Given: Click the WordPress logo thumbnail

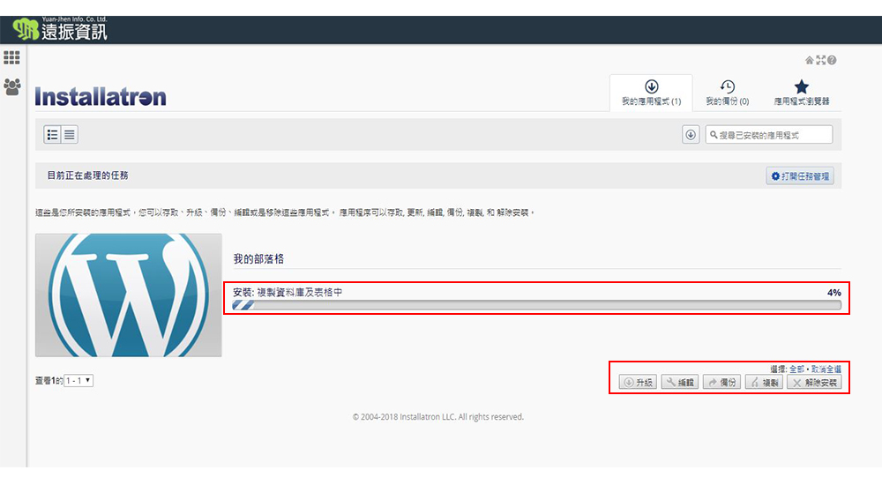Looking at the screenshot, I should [x=128, y=295].
